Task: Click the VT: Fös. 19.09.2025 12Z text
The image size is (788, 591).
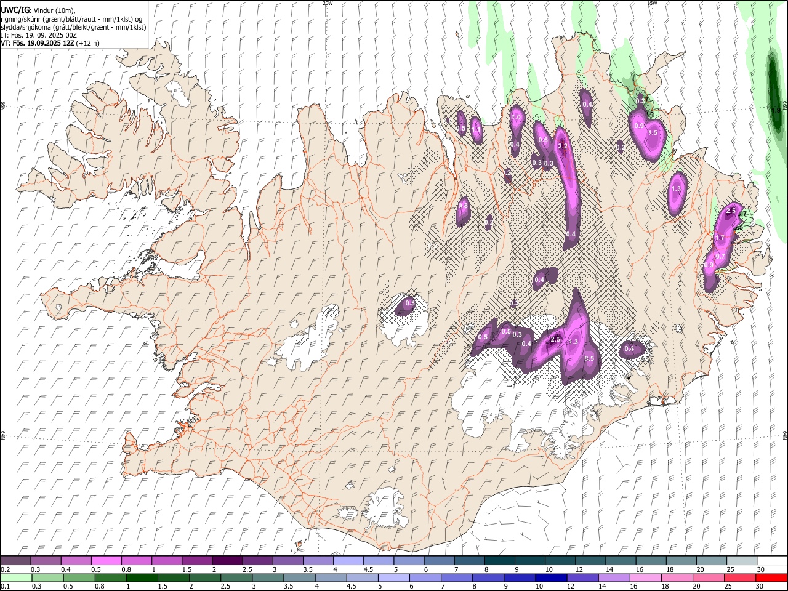Action: (x=38, y=43)
